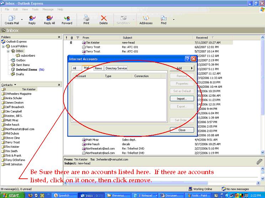Viewport: 265px width, 198px height.
Task: Click the Connection column header
Action: click(146, 76)
